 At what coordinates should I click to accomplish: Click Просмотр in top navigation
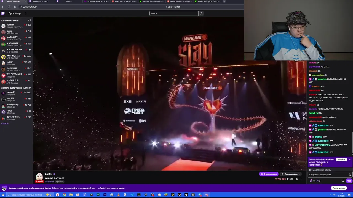coord(14,13)
